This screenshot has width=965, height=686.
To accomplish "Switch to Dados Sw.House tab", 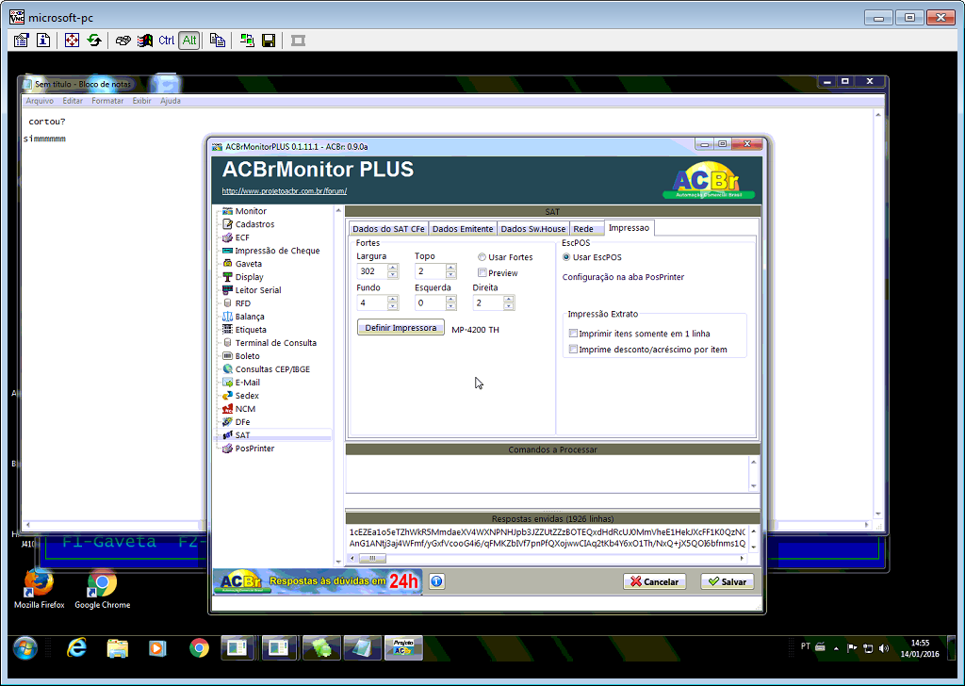I will pyautogui.click(x=533, y=229).
